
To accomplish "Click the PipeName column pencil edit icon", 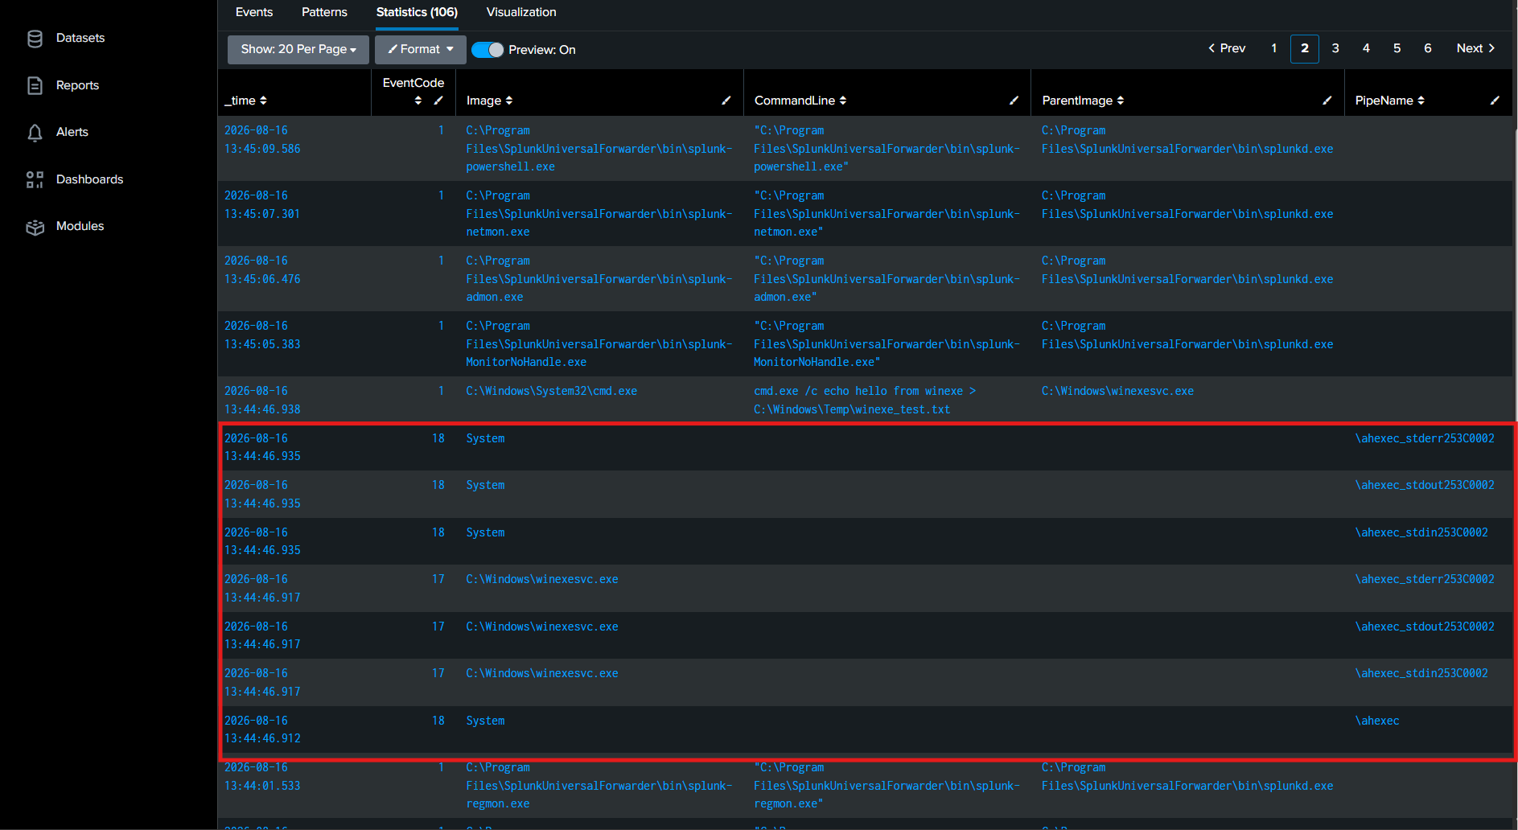I will [x=1495, y=101].
